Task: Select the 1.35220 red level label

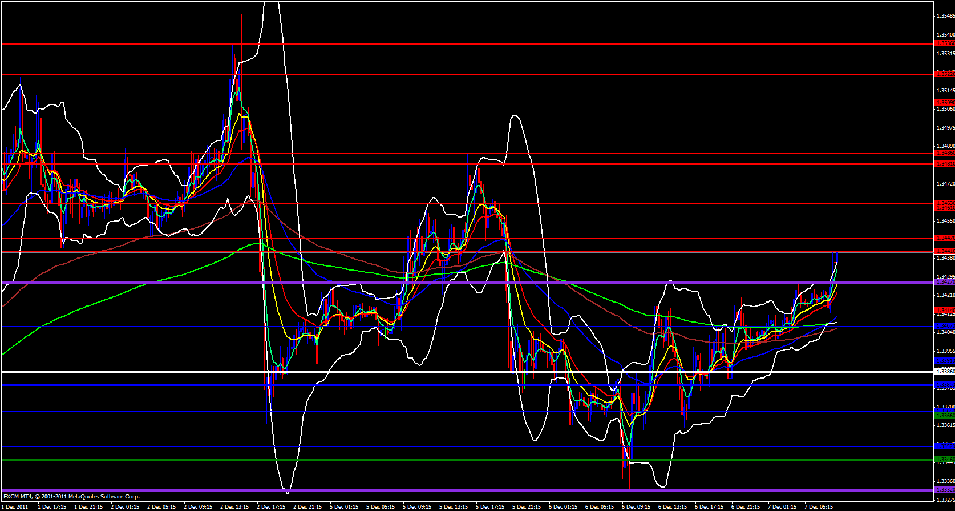Action: tap(944, 74)
